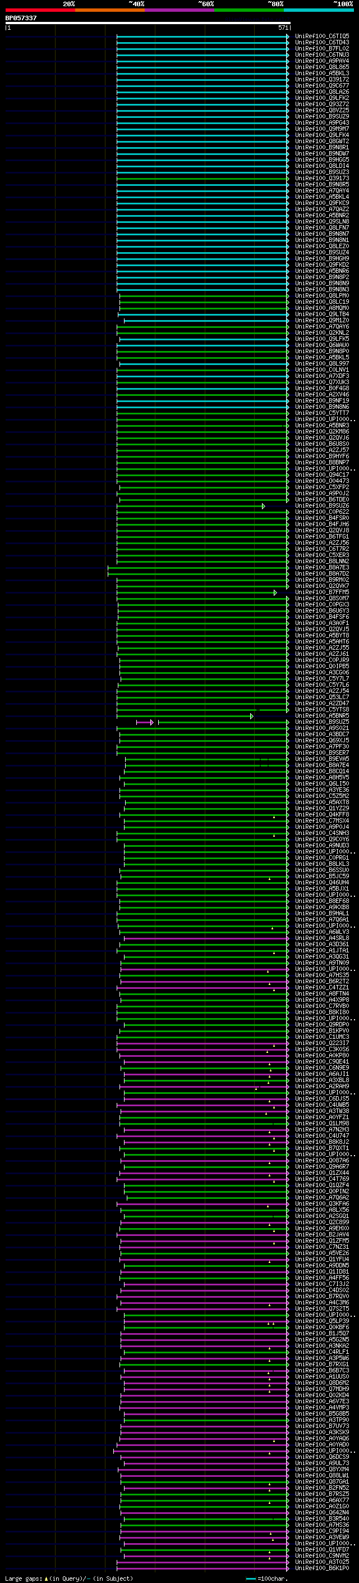Click the Large gaps legend text
The width and height of the screenshot is (359, 1583).
(x=24, y=1579)
